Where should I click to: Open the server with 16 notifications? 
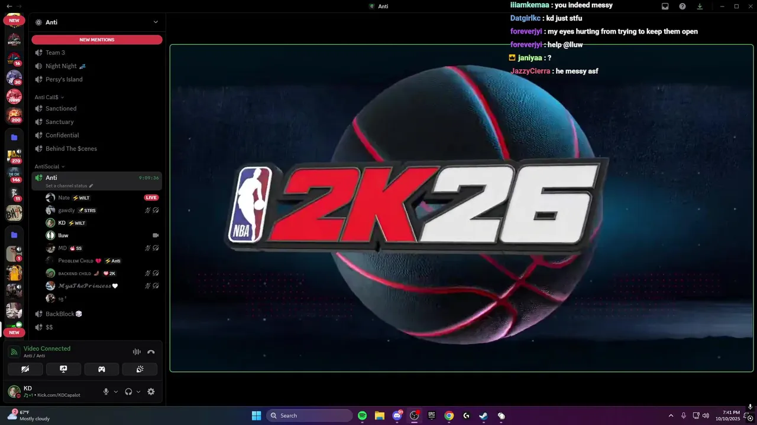tap(14, 58)
